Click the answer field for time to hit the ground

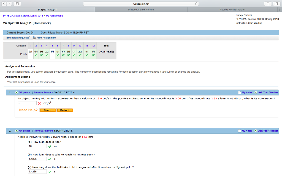pos(37,172)
